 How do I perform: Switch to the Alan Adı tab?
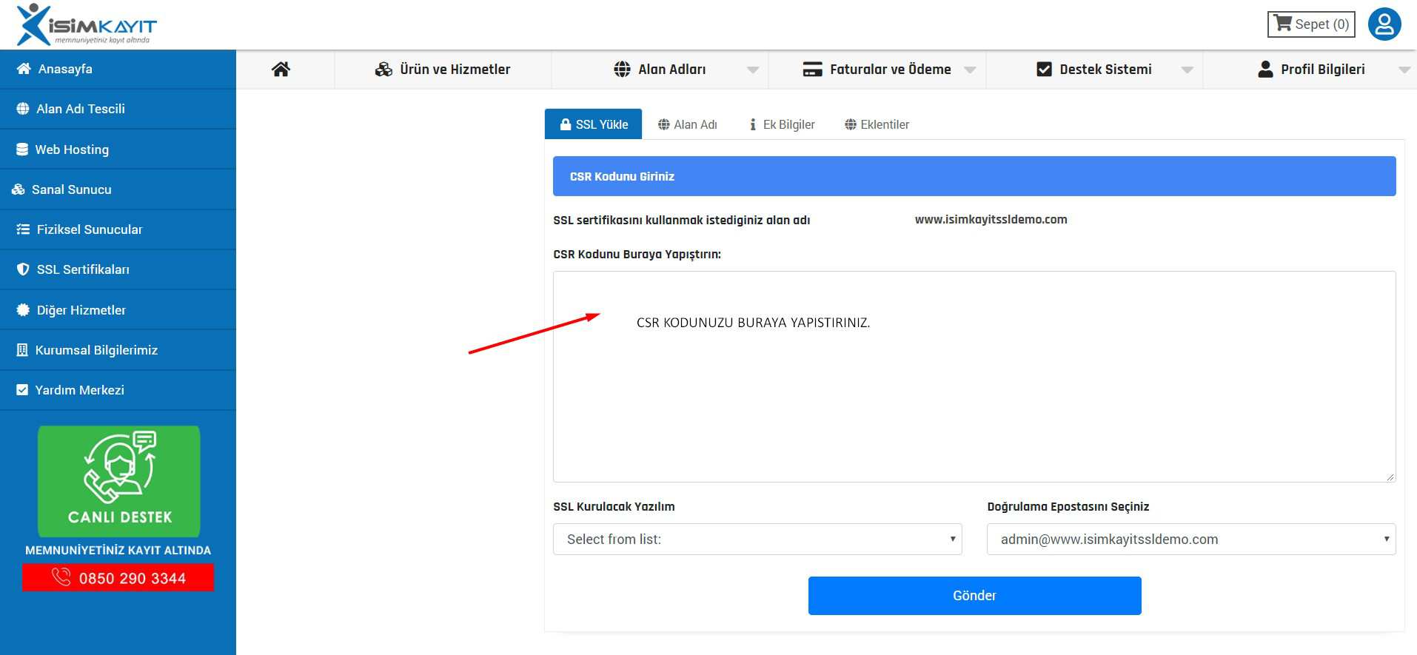[688, 124]
